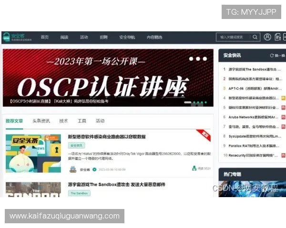The image size is (286, 228).
Task: Open the 阅读 navigation item
Action: 64,37
